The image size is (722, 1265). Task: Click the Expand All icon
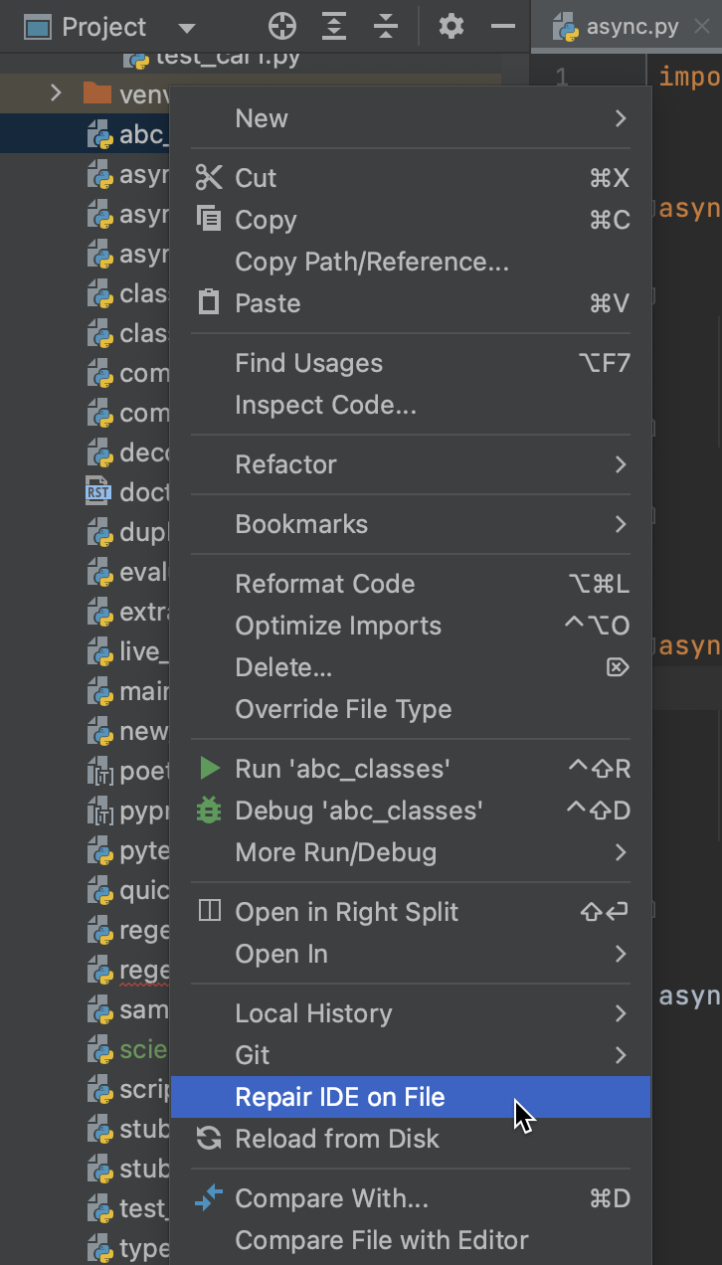pyautogui.click(x=335, y=27)
